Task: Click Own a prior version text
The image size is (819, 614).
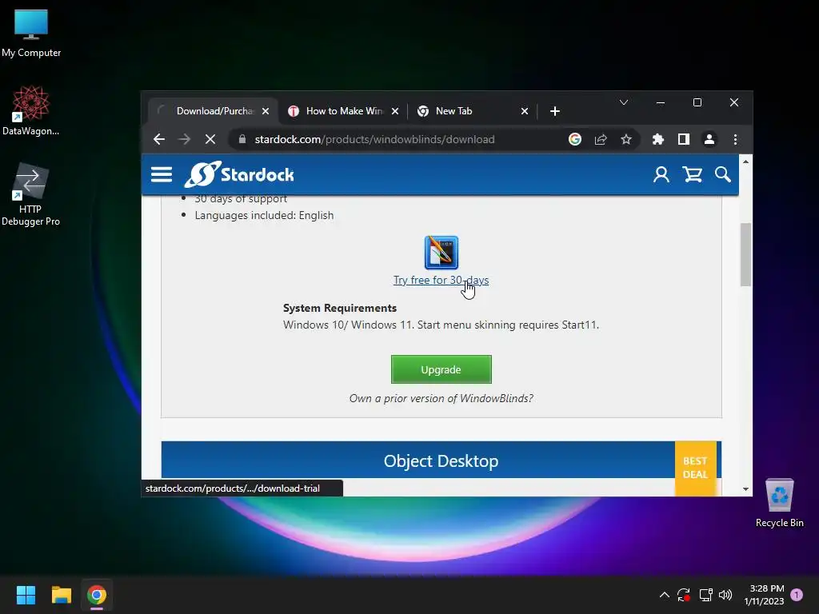Action: (441, 398)
